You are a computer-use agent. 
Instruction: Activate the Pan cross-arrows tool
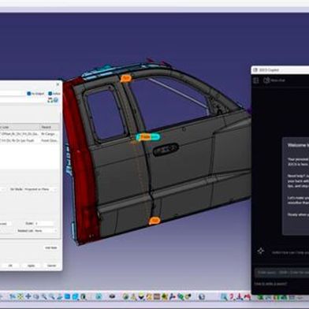point(28,296)
